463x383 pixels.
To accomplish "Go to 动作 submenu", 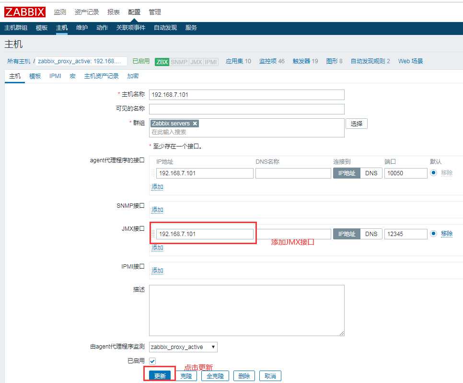I will click(102, 28).
